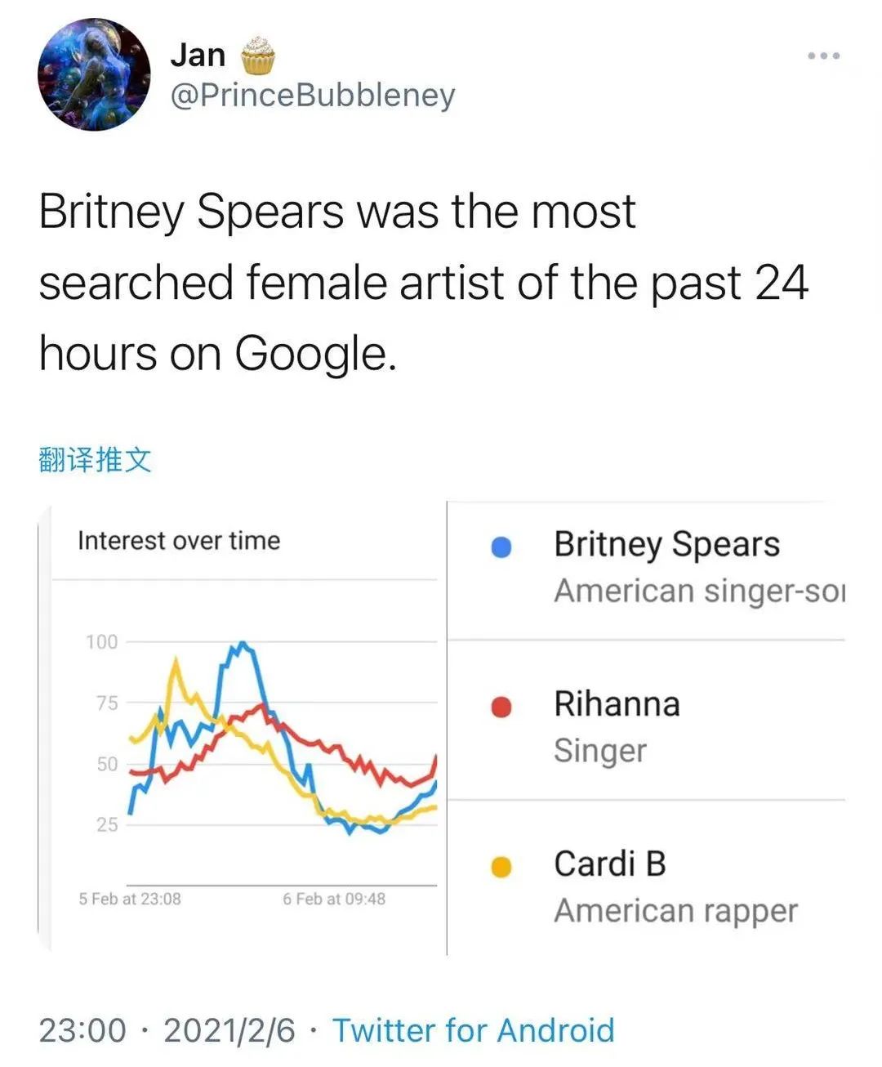882x1067 pixels.
Task: Click the 6 Feb at 09:48 axis label
Action: (x=334, y=899)
